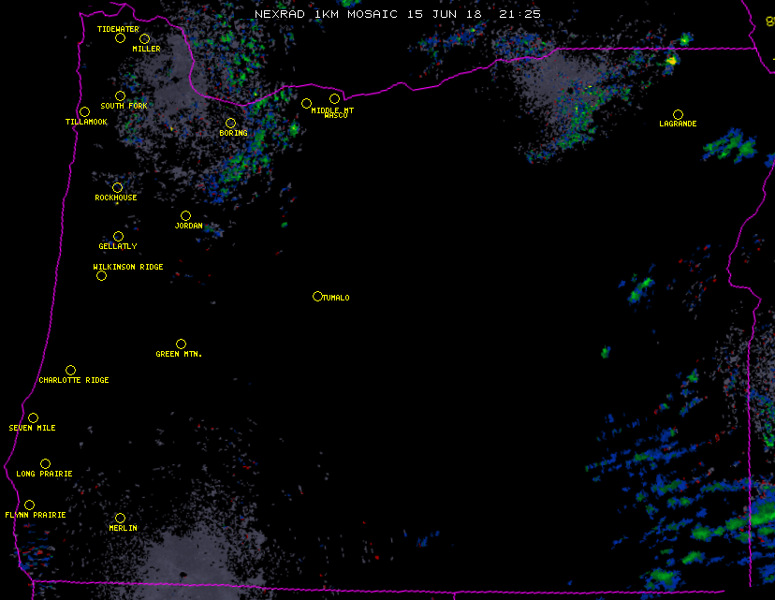The image size is (775, 600).
Task: Click the GELLATLY station circle marker
Action: point(118,237)
